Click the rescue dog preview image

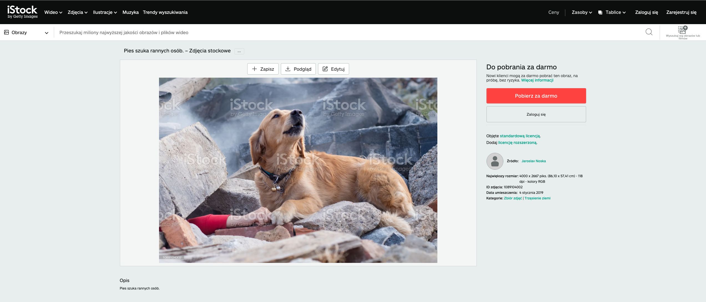pyautogui.click(x=298, y=170)
